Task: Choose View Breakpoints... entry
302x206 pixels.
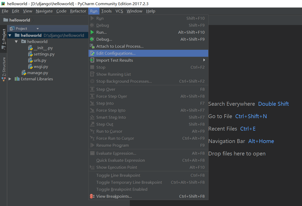Action: [148, 196]
